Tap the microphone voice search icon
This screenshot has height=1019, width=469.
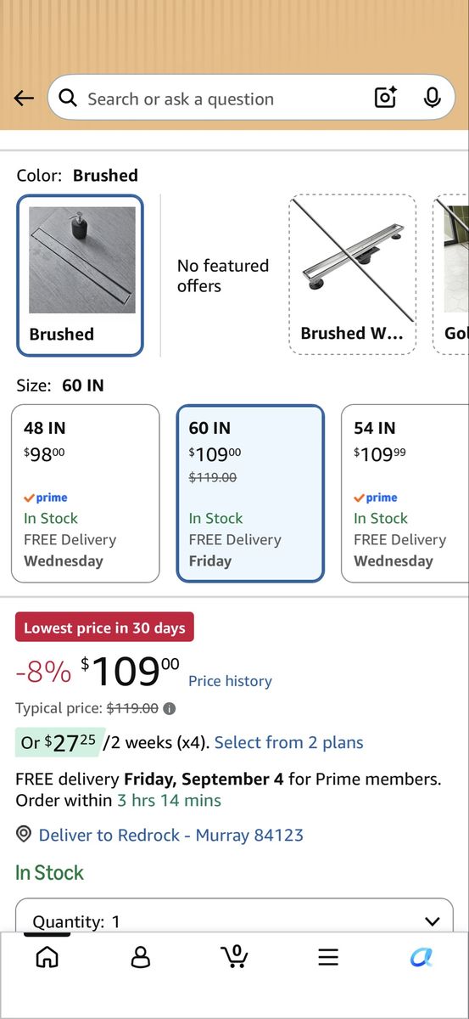point(433,99)
